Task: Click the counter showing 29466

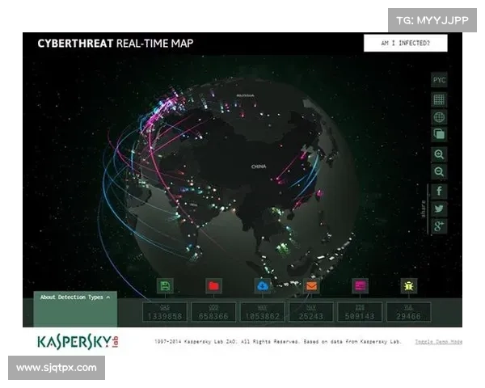Action: point(408,312)
